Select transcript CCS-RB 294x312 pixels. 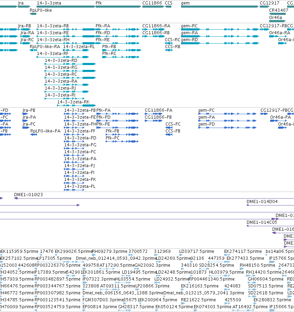click(x=173, y=47)
